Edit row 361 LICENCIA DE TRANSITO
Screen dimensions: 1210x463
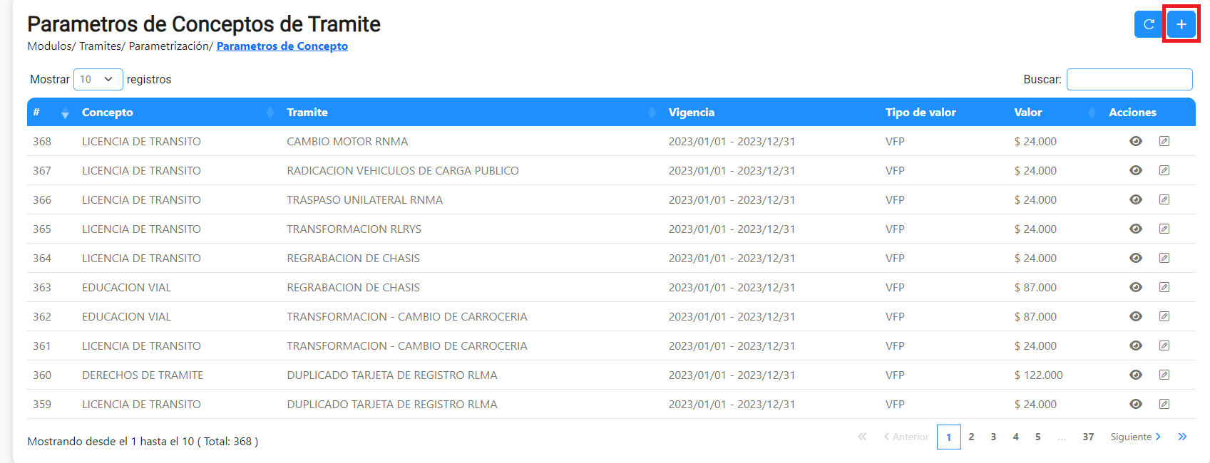pos(1164,345)
